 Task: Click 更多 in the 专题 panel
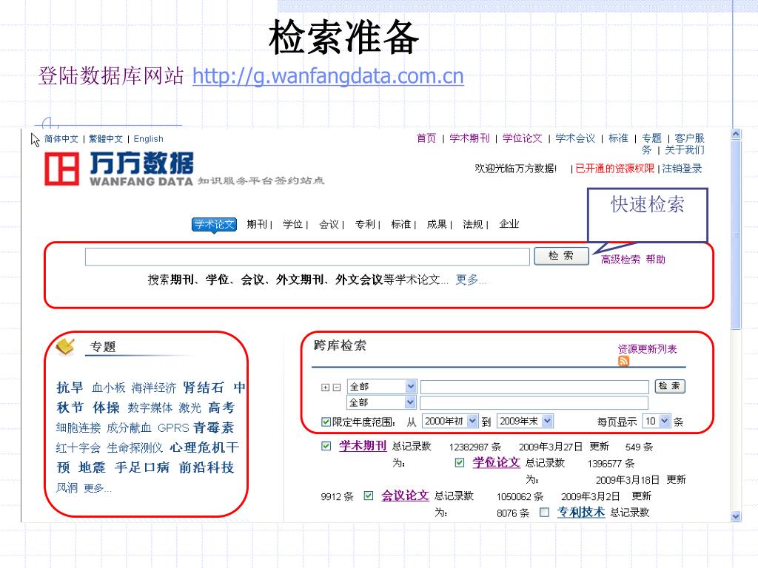tap(98, 488)
